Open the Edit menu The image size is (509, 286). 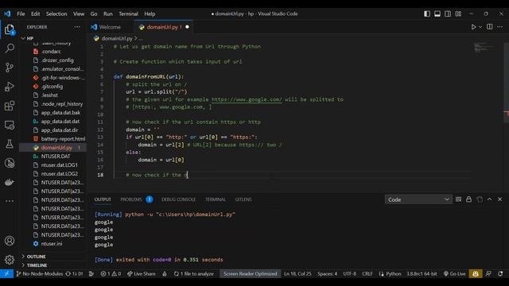tap(35, 14)
